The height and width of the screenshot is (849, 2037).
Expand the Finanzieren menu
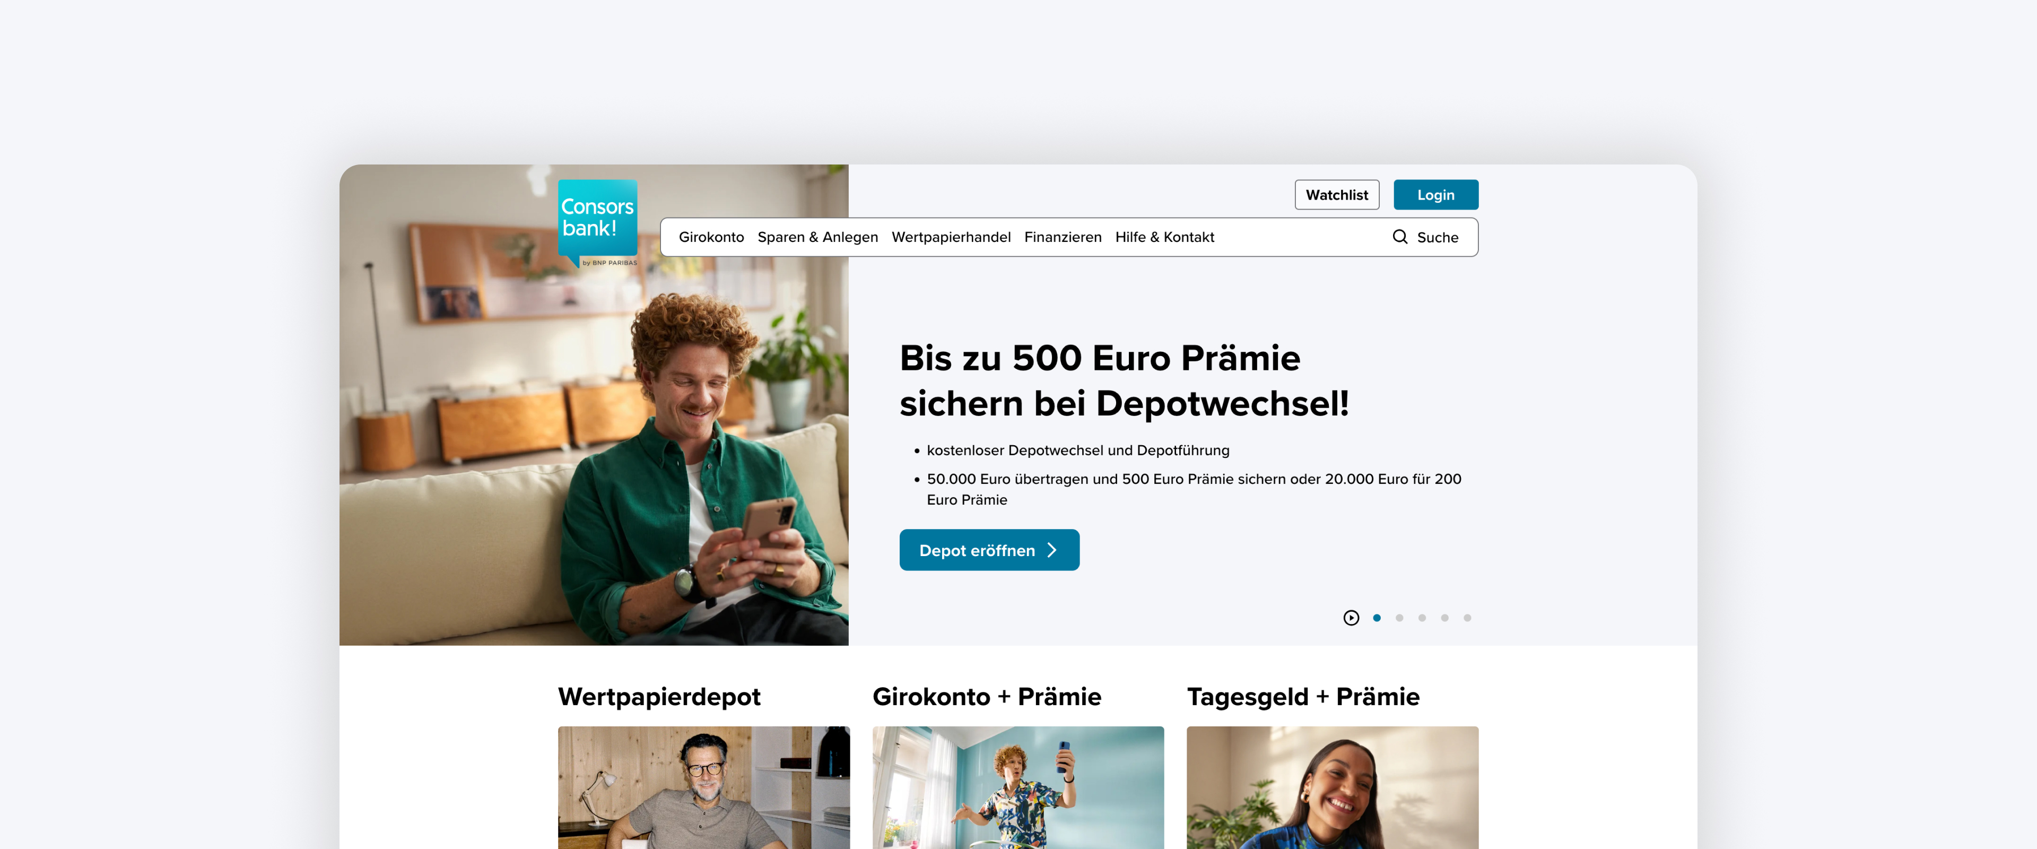(x=1063, y=237)
